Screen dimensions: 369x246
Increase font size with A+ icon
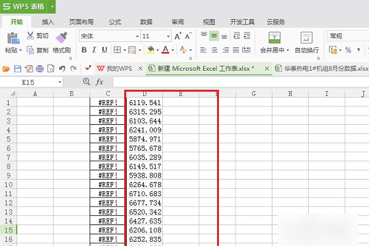click(x=178, y=36)
